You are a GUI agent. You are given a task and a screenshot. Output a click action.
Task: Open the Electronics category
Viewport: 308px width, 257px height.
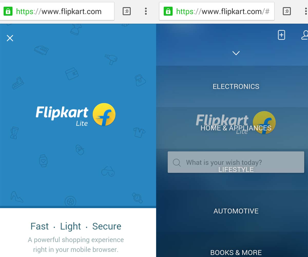pyautogui.click(x=236, y=86)
